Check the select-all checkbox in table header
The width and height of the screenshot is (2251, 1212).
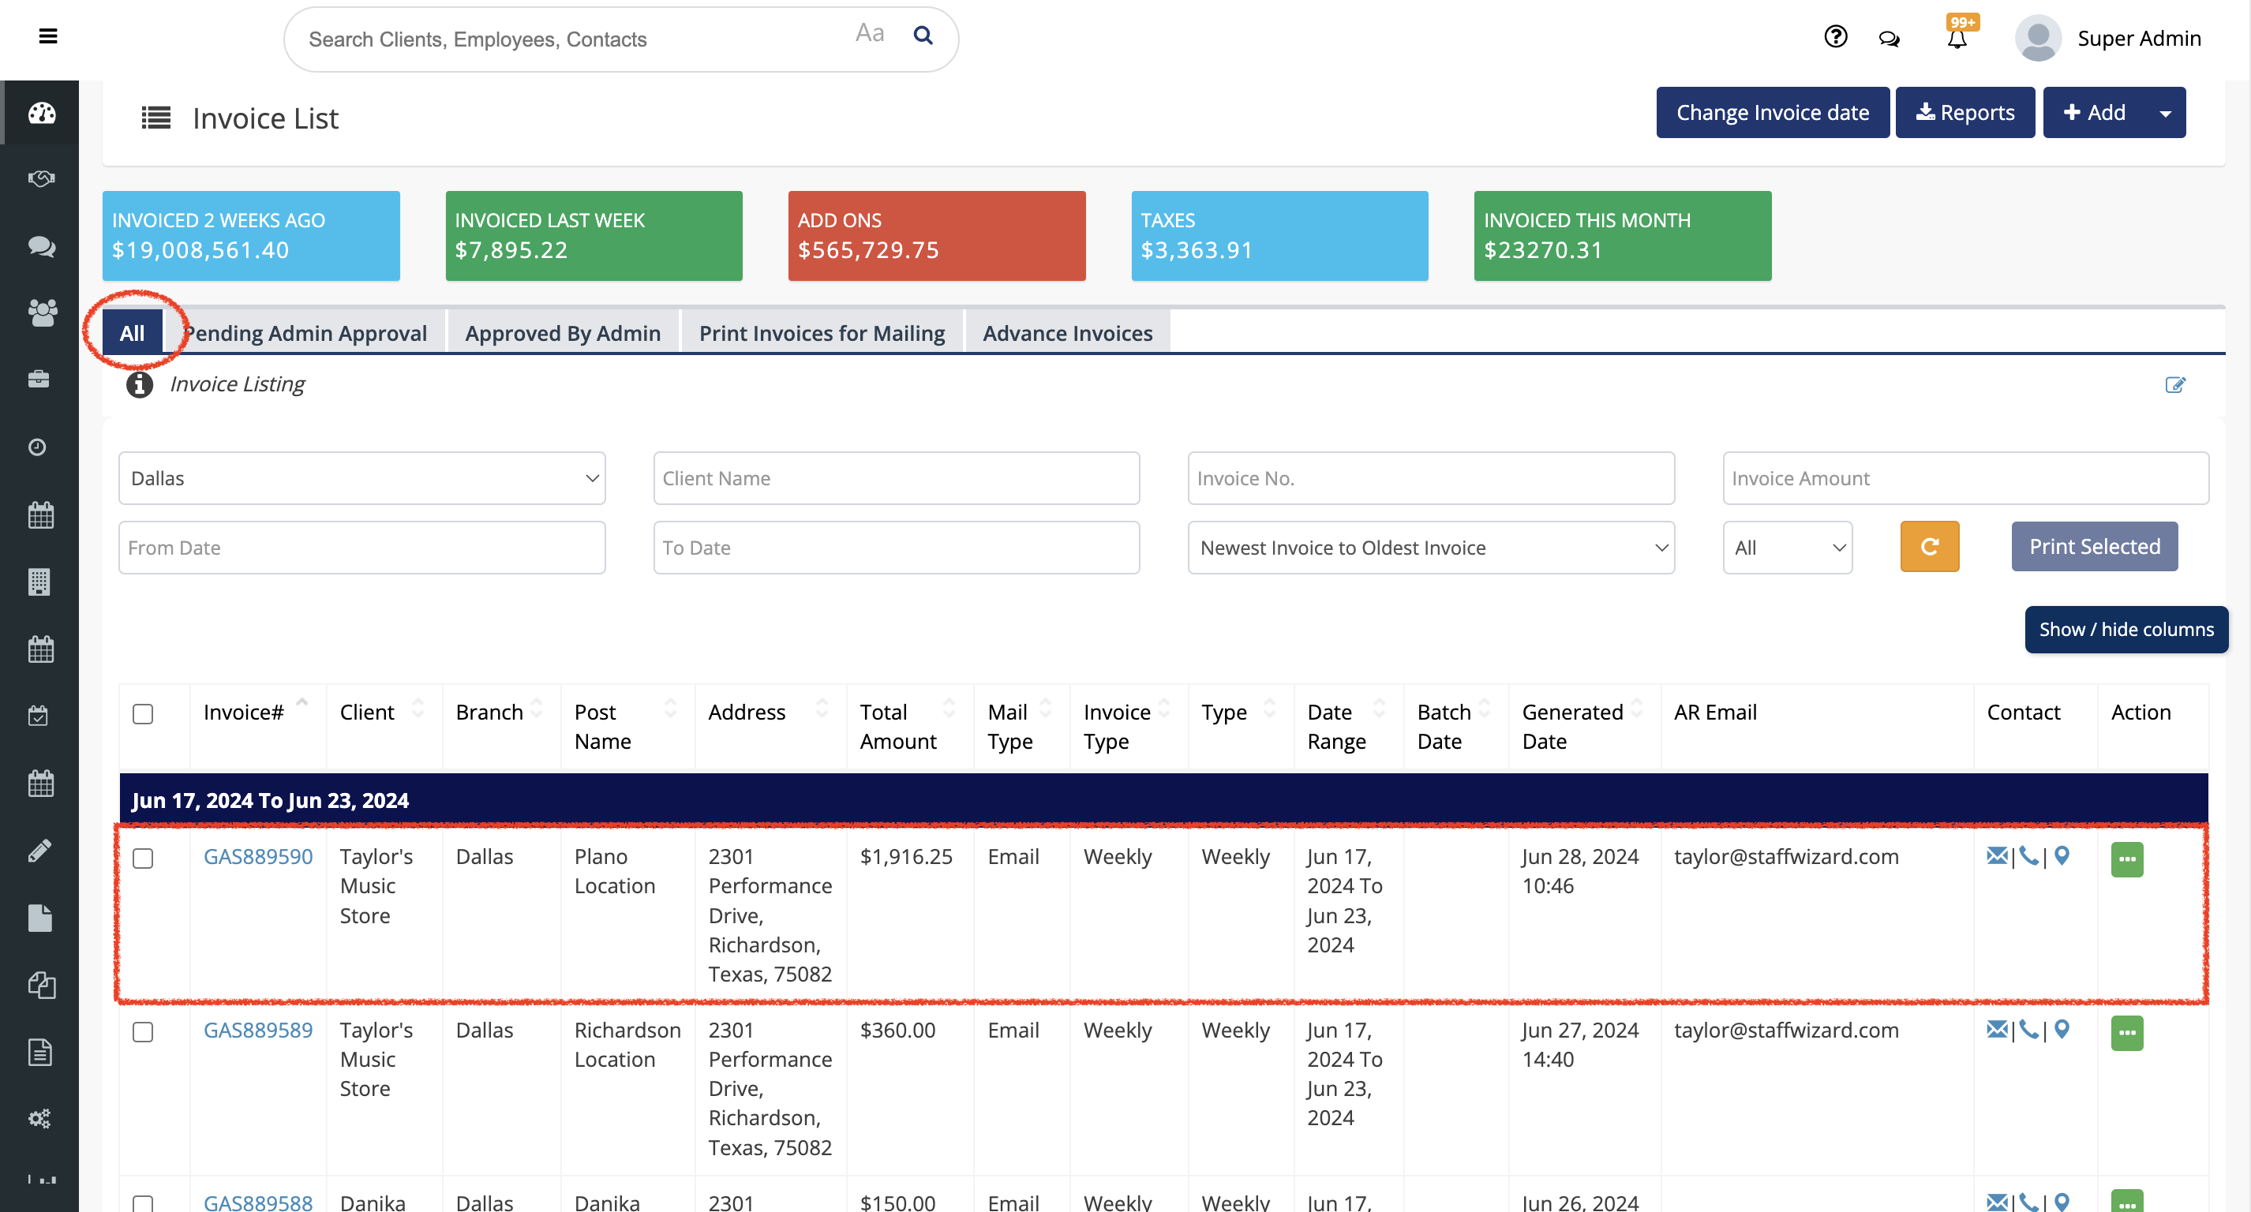[142, 714]
